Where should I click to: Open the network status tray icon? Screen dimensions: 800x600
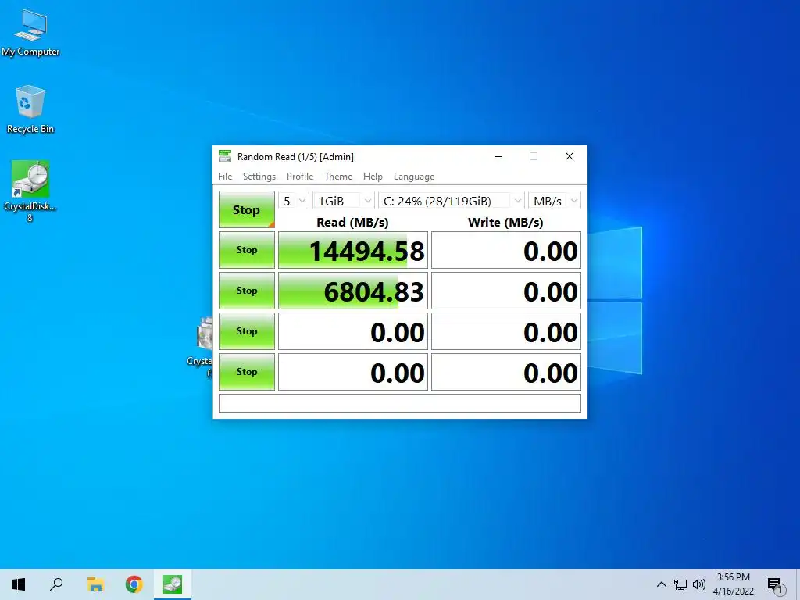(680, 584)
